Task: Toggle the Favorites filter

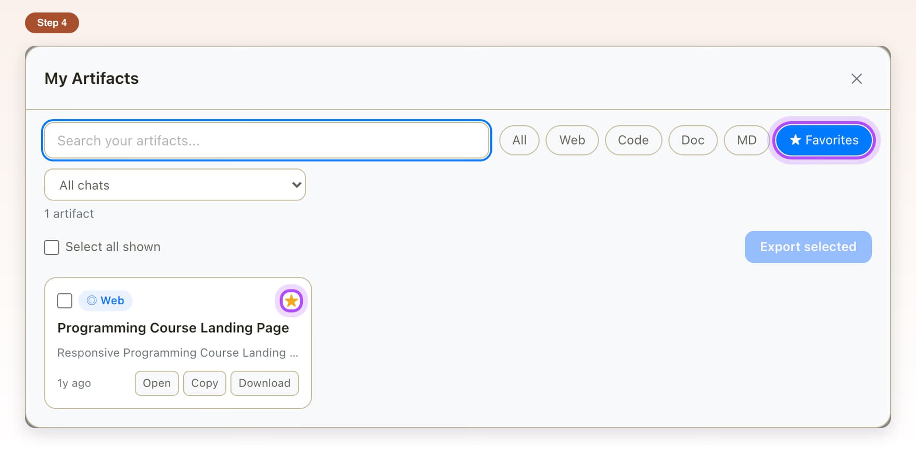Action: click(x=824, y=140)
